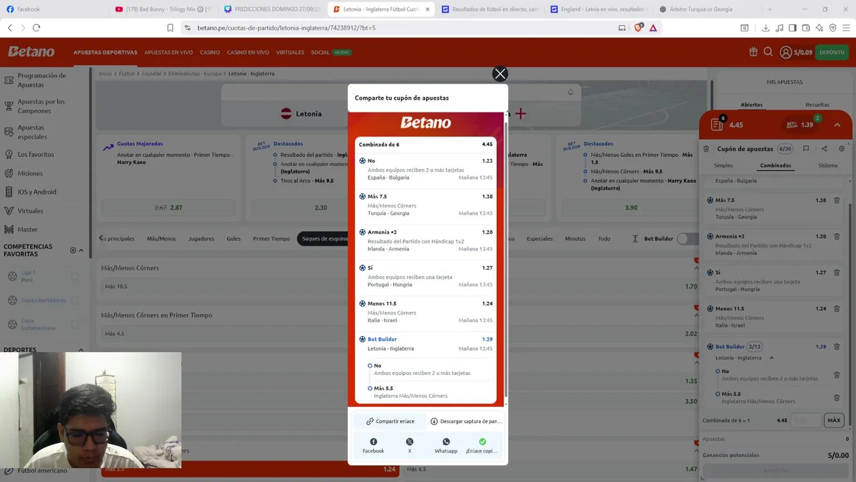
Task: Open browser downloads icon
Action: click(x=766, y=27)
